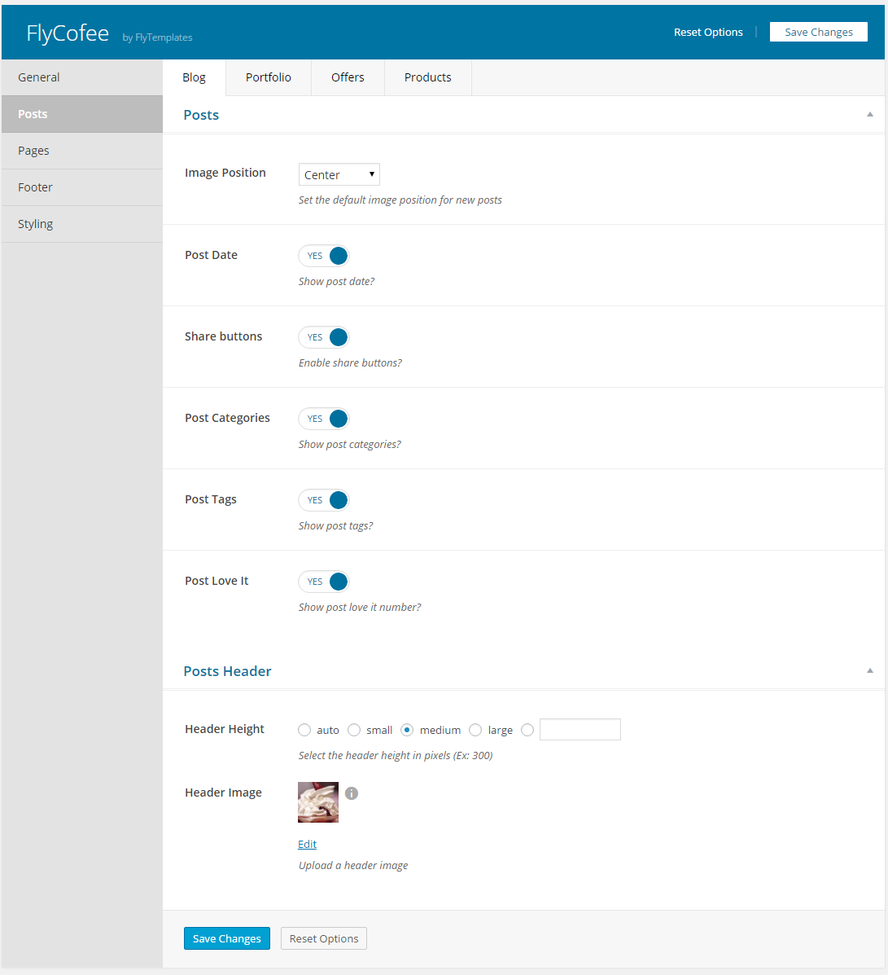Image resolution: width=888 pixels, height=975 pixels.
Task: Toggle the Post Love It switch
Action: [x=324, y=582]
